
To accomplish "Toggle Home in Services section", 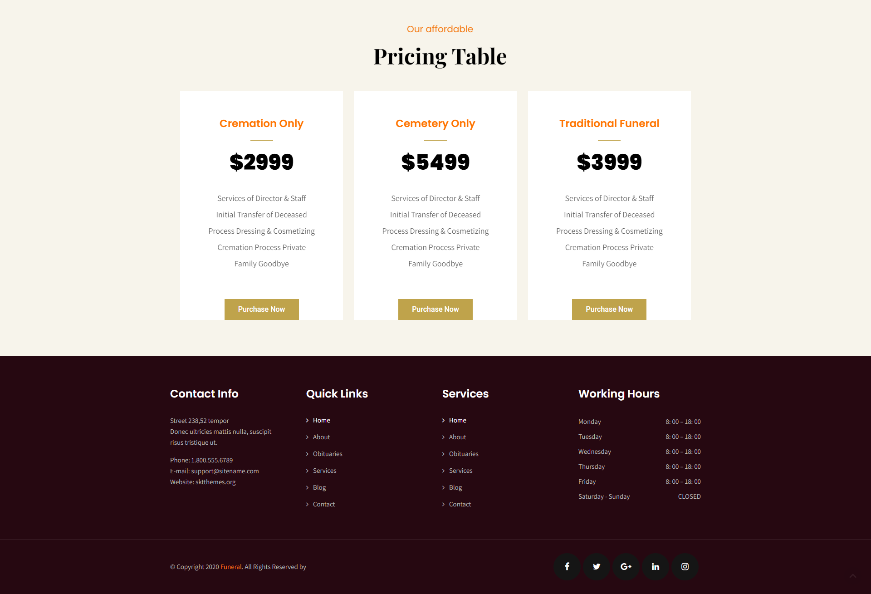I will [457, 420].
